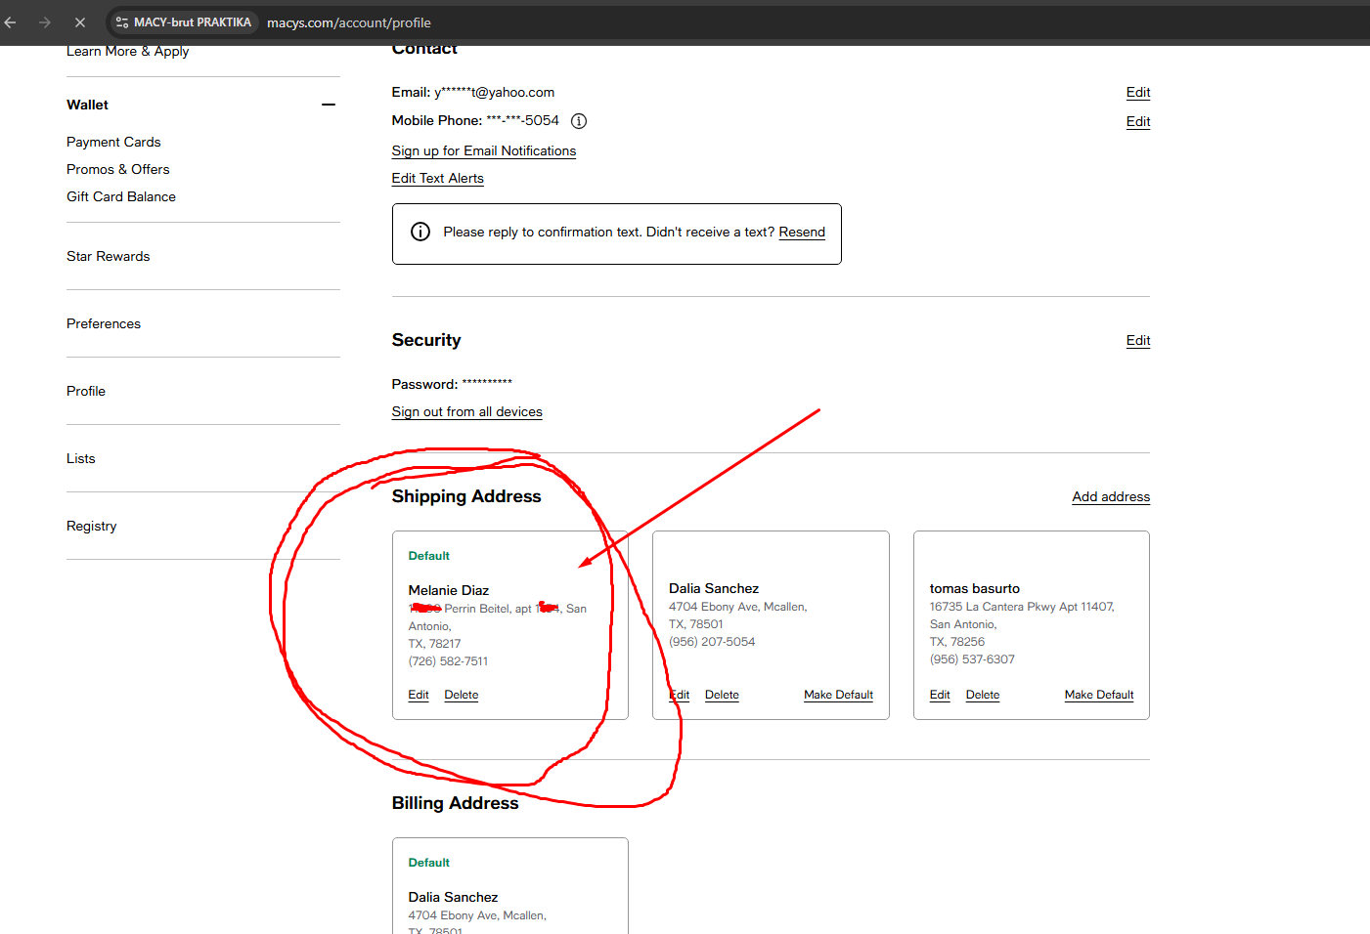Edit the email address
This screenshot has height=934, width=1370.
click(1137, 92)
